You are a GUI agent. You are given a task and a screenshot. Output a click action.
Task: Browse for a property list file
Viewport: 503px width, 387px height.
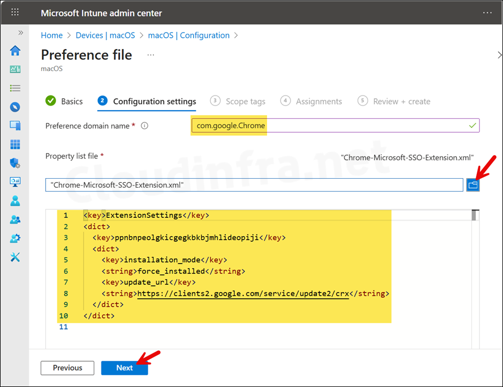tap(473, 185)
